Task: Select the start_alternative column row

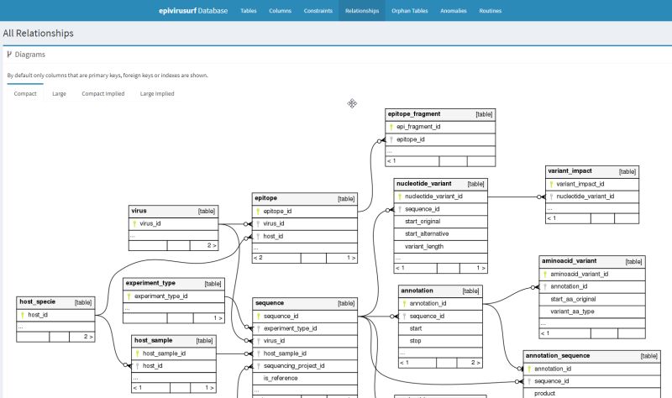Action: pyautogui.click(x=440, y=234)
